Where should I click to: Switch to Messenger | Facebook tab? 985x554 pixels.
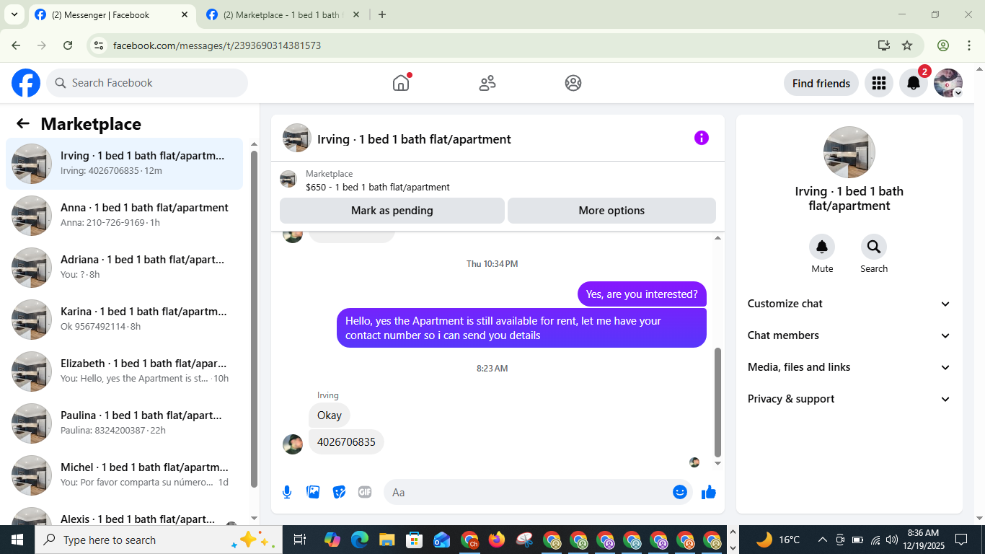[112, 14]
